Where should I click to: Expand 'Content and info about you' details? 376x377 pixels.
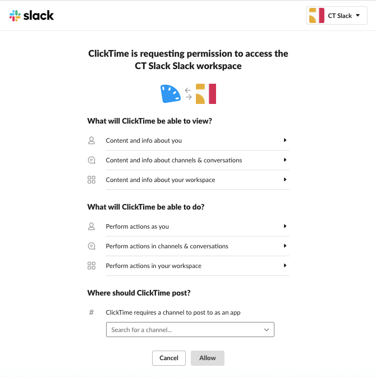point(285,140)
